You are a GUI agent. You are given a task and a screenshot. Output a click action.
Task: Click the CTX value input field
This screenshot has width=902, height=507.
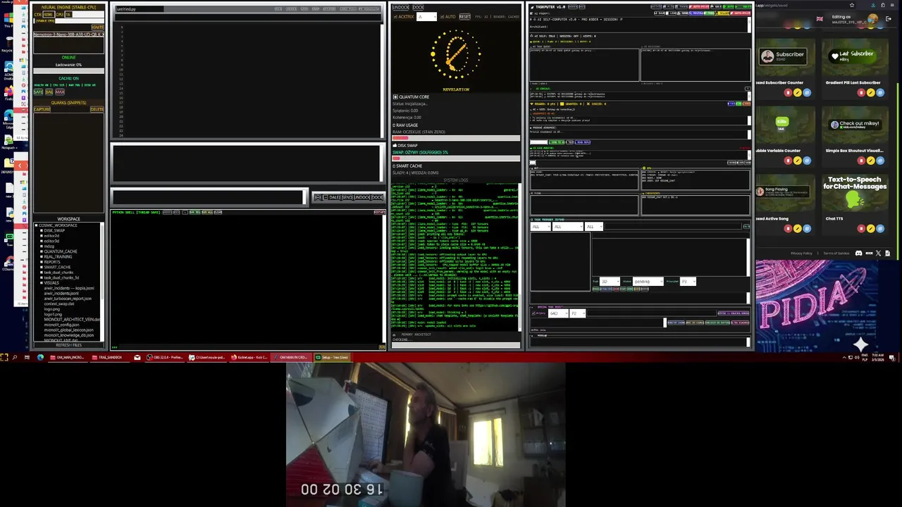coord(48,14)
